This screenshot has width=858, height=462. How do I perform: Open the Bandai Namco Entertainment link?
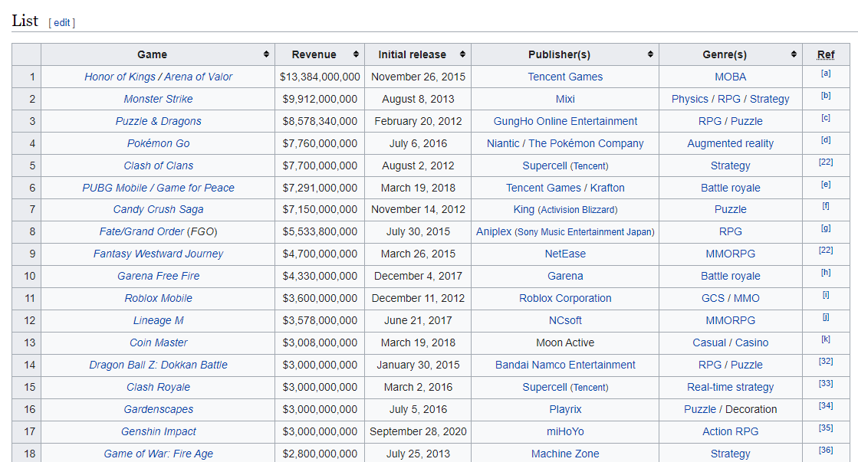click(x=565, y=365)
